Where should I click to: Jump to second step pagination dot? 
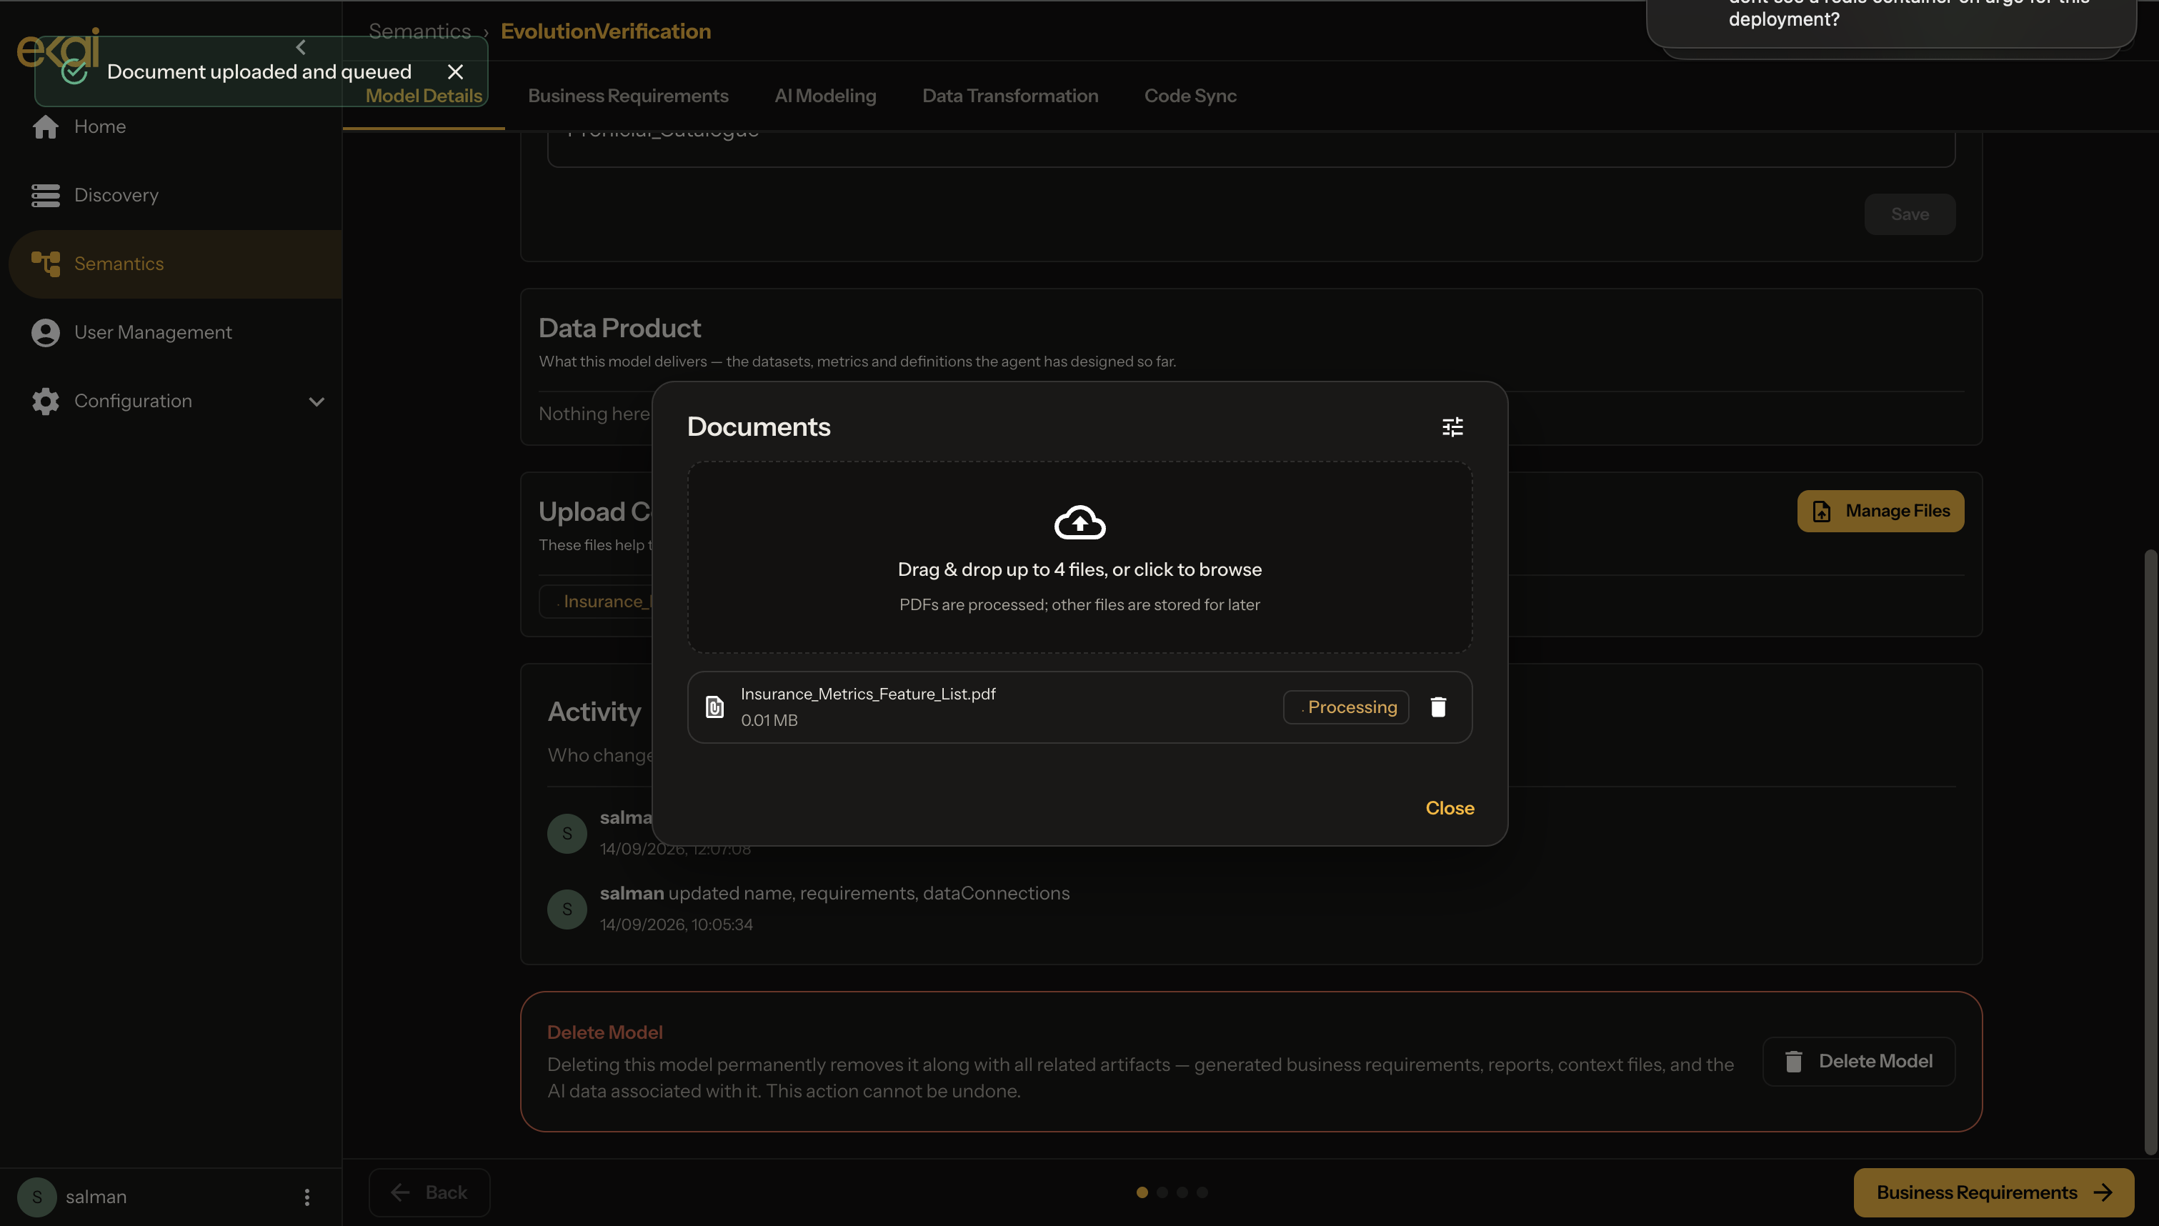[x=1162, y=1192]
